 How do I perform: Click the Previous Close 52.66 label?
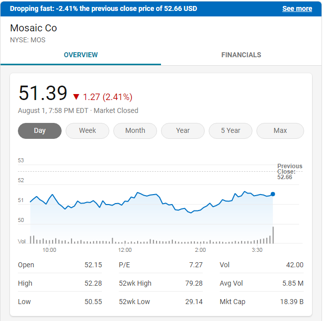click(x=290, y=171)
